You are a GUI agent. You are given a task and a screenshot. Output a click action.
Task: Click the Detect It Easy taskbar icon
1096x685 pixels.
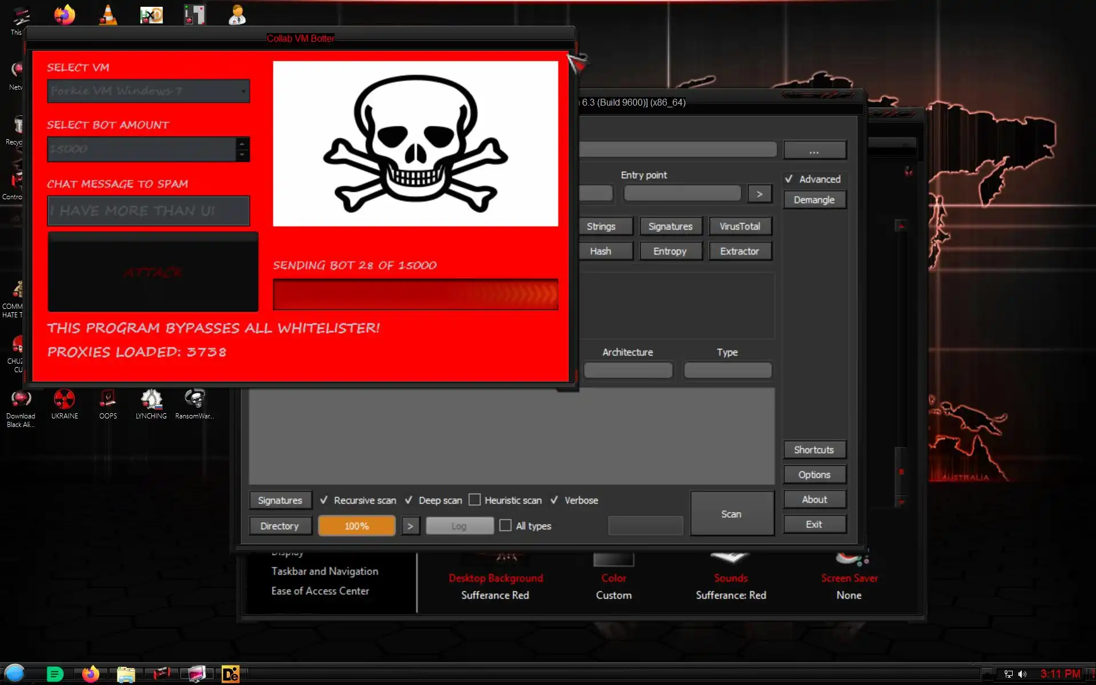[x=230, y=674]
